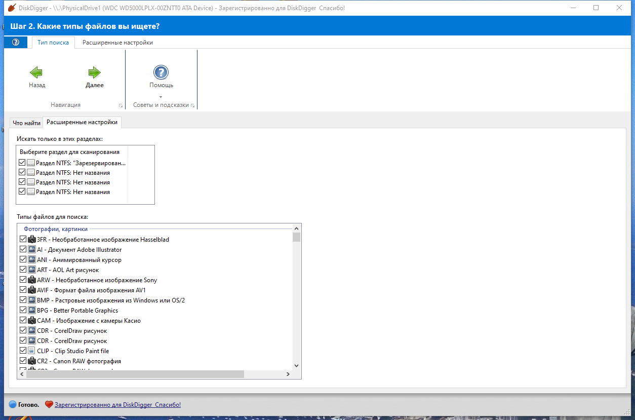635x420 pixels.
Task: Click the green Далее arrow icon
Action: click(95, 72)
